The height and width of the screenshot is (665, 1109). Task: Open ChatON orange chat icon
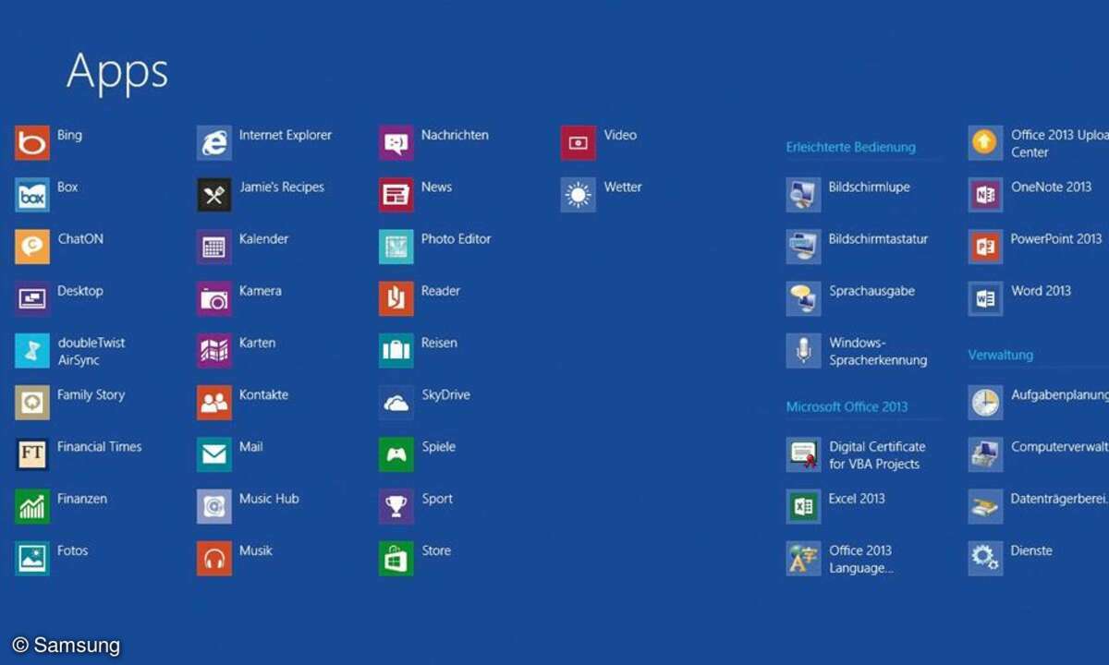(32, 247)
